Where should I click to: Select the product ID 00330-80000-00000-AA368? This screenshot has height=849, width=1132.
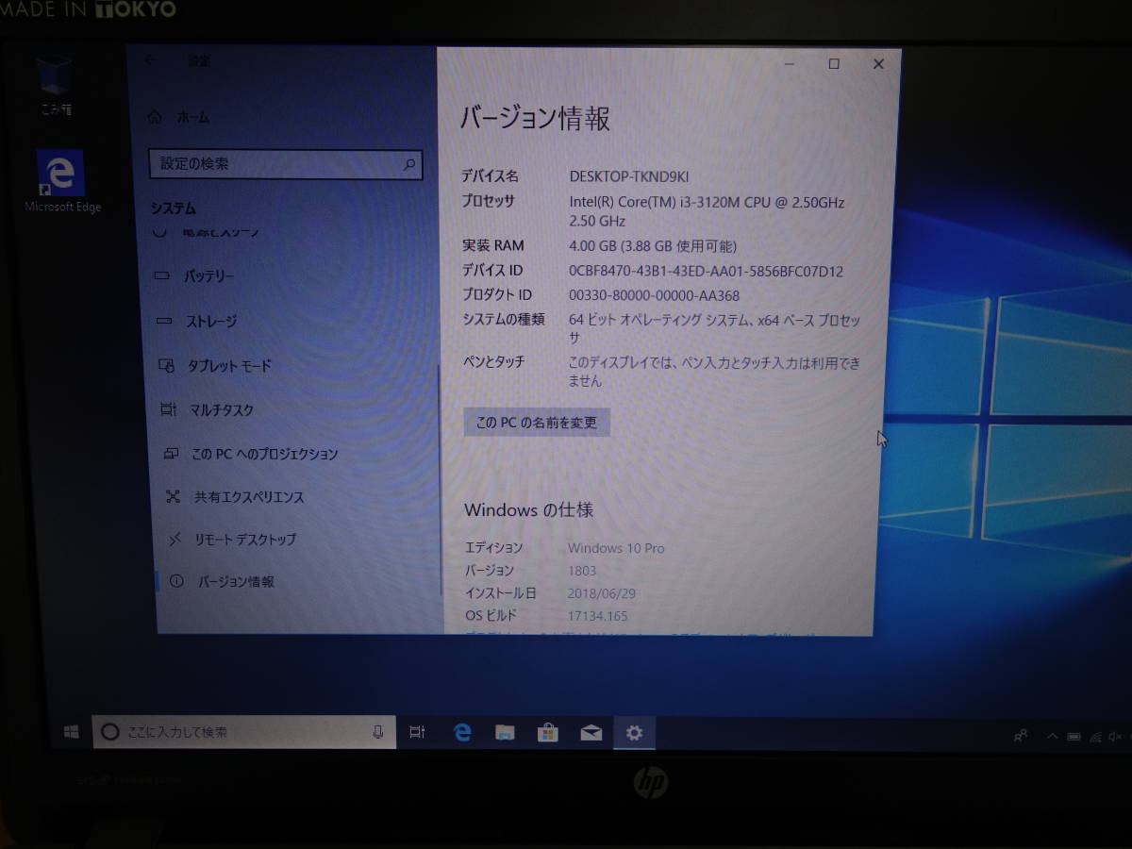(654, 295)
